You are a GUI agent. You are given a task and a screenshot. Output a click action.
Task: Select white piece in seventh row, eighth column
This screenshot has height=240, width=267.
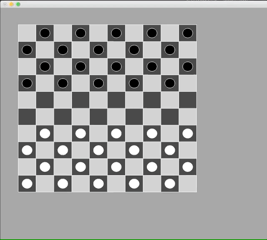[x=152, y=134]
